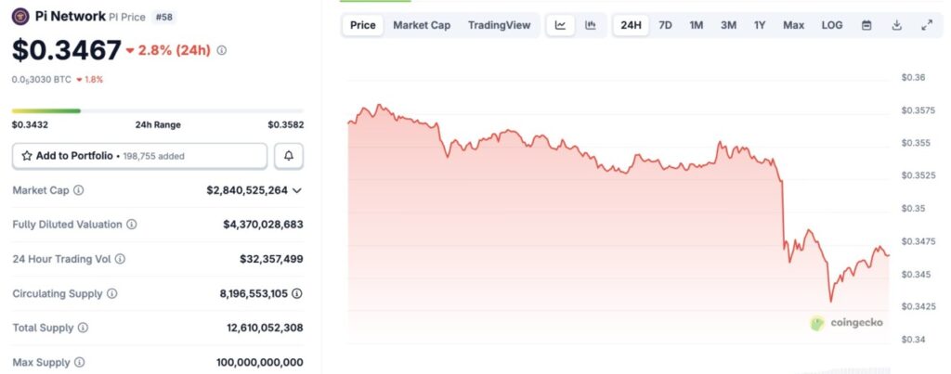Click the 24h Range progress bar

point(158,110)
